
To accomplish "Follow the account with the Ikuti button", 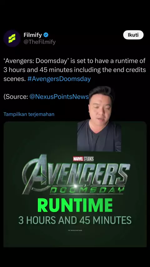I will (133, 35).
